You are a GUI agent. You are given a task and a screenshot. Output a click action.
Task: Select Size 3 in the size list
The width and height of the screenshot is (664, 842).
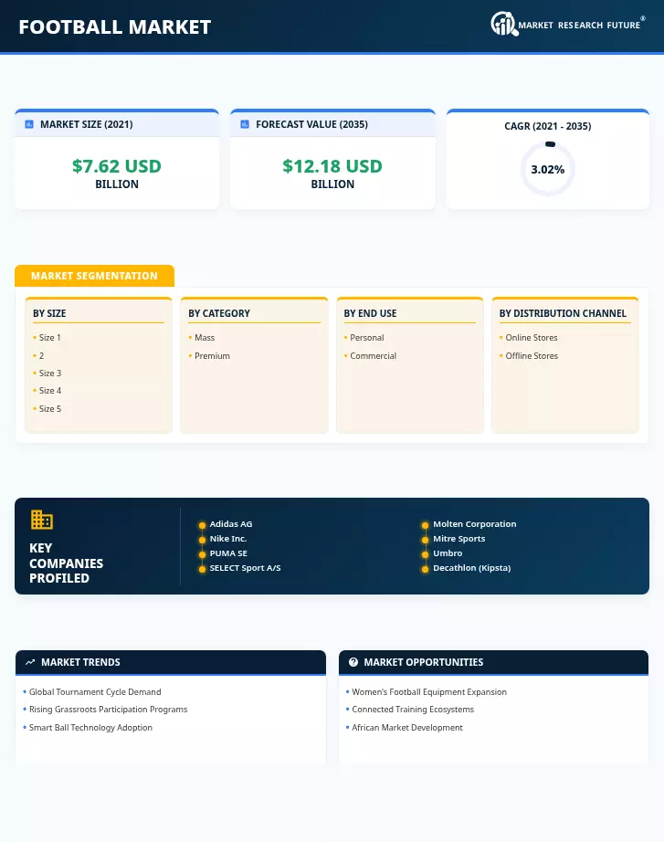(50, 373)
